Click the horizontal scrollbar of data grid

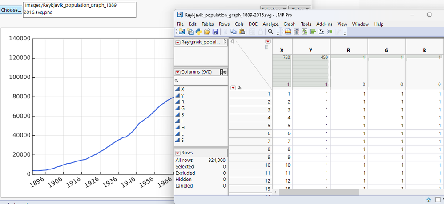pos(319,192)
